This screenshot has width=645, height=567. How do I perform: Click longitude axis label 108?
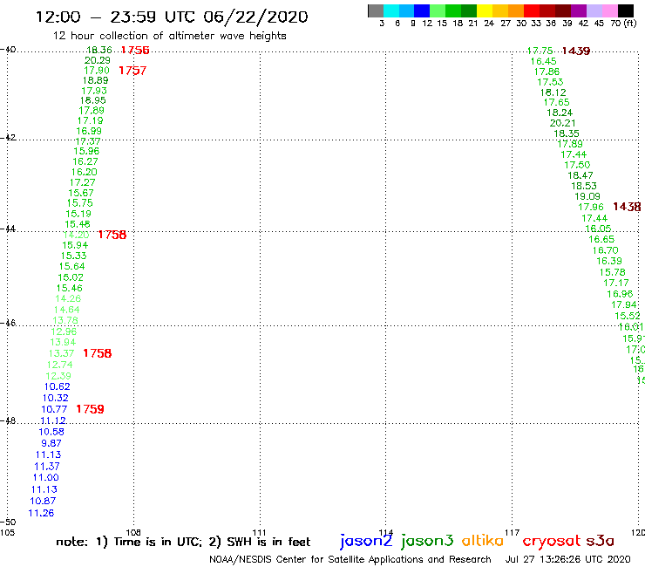[133, 532]
